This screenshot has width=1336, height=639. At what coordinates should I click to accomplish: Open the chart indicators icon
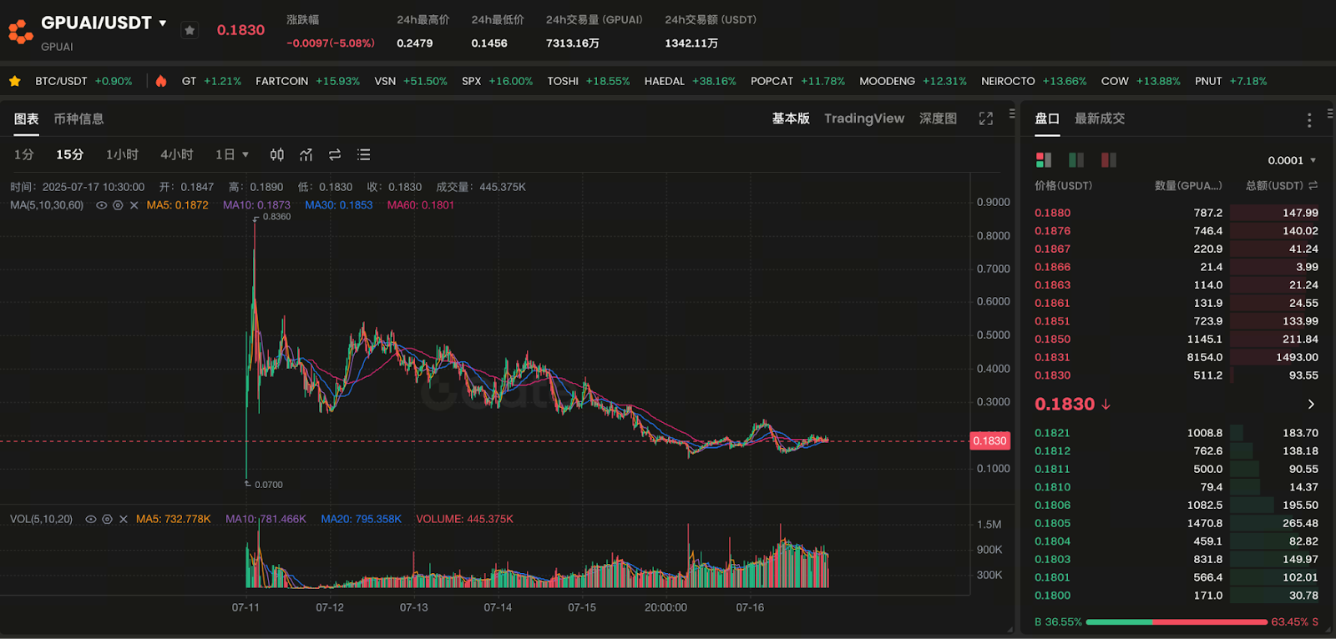[306, 154]
